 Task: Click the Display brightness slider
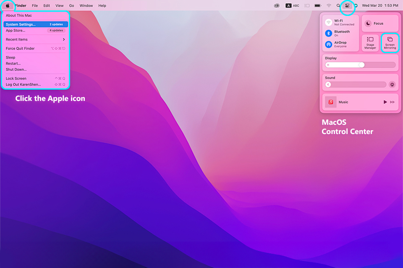(x=360, y=65)
